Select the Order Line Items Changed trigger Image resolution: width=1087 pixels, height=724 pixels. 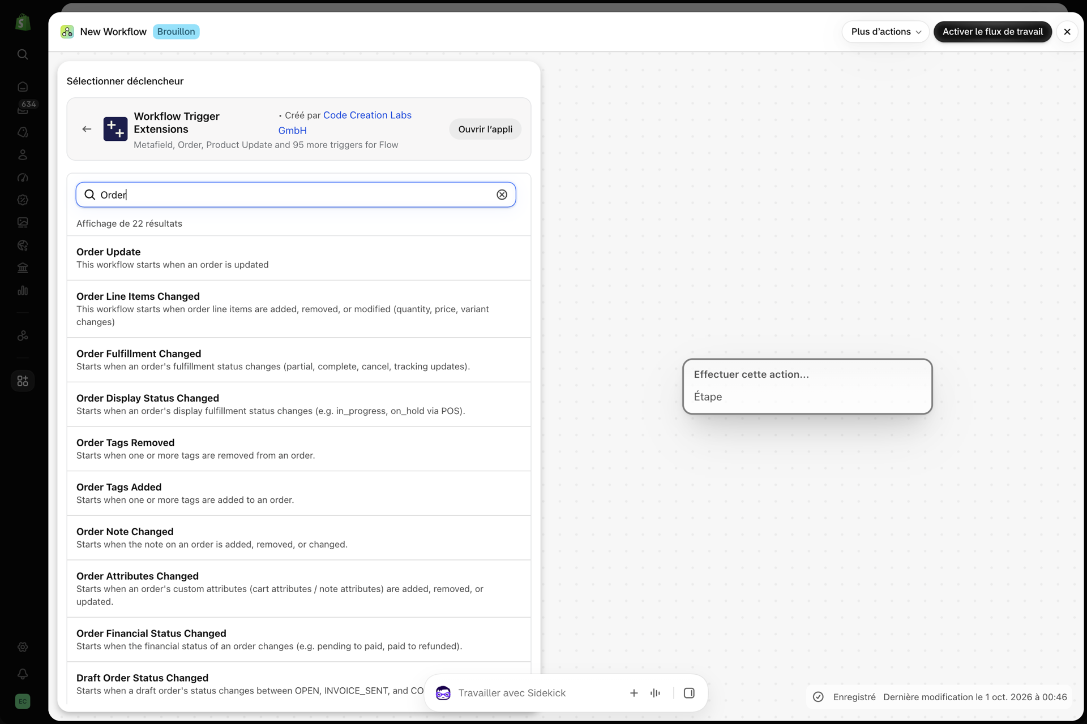299,309
